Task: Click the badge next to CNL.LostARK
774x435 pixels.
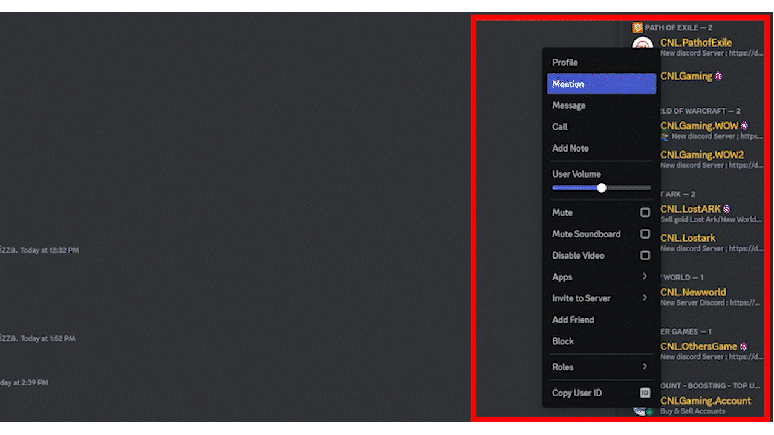Action: [x=727, y=209]
